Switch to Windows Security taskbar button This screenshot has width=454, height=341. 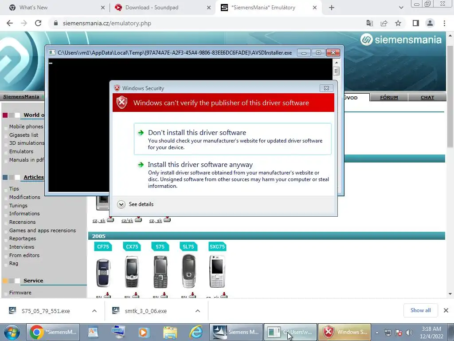tap(344, 332)
